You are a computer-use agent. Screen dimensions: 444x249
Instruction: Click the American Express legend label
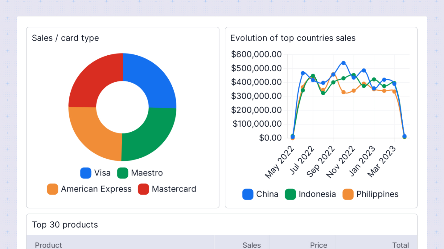(x=96, y=189)
